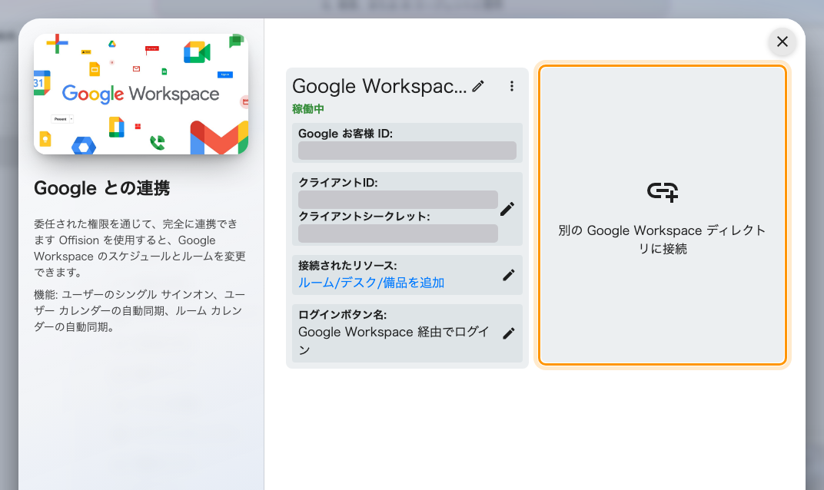Click the 接続されたリソース label
824x490 pixels.
pos(347,265)
